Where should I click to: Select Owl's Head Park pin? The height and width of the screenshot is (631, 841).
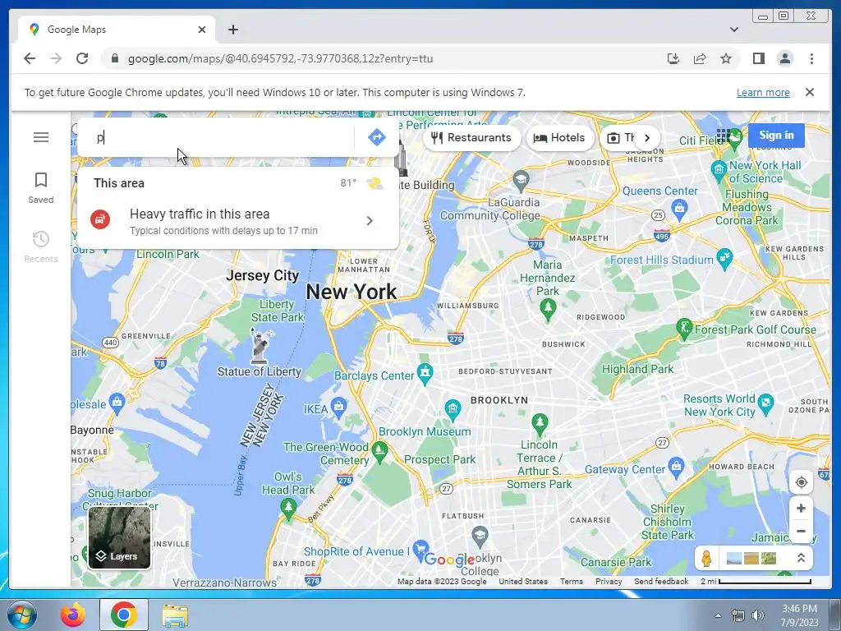coord(288,509)
